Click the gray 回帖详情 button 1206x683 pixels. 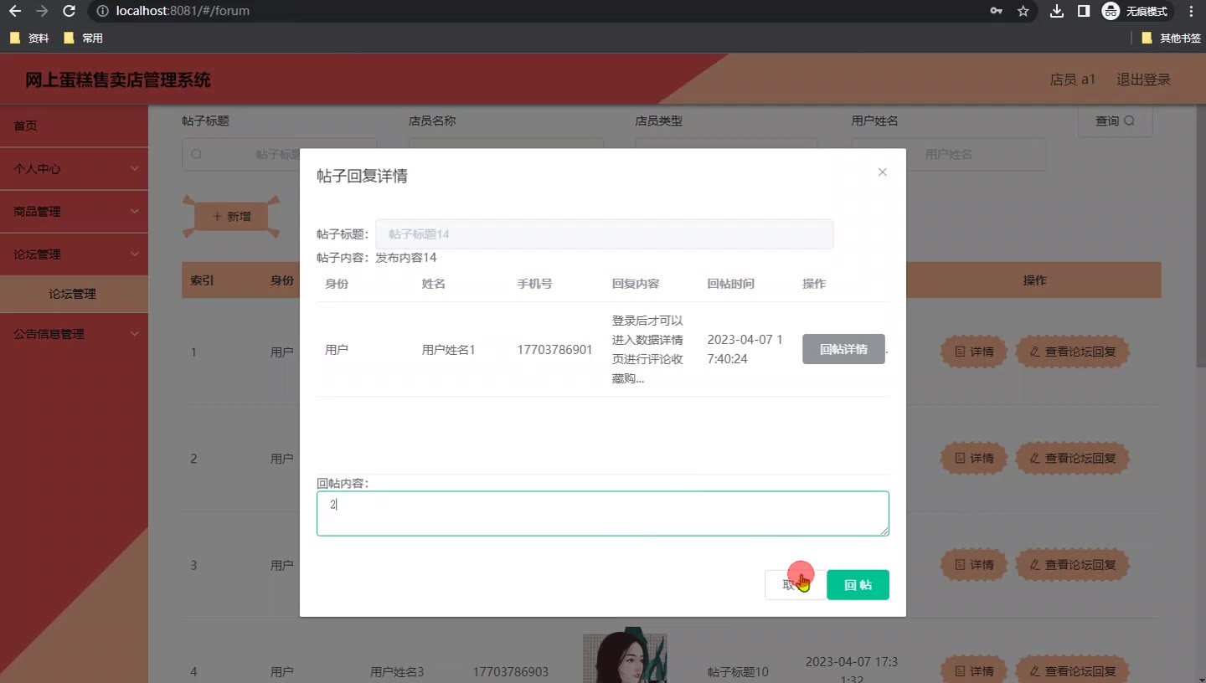point(843,349)
